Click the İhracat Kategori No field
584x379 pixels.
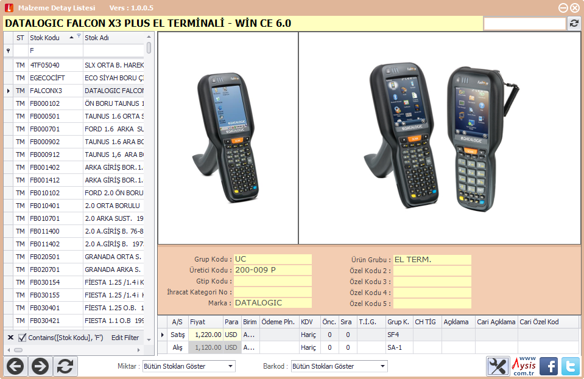[273, 292]
